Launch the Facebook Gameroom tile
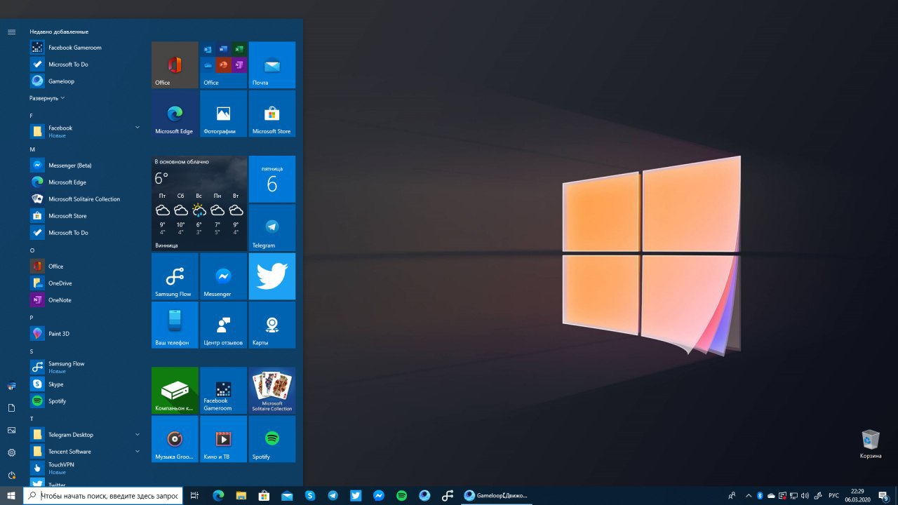The image size is (898, 505). [x=223, y=390]
